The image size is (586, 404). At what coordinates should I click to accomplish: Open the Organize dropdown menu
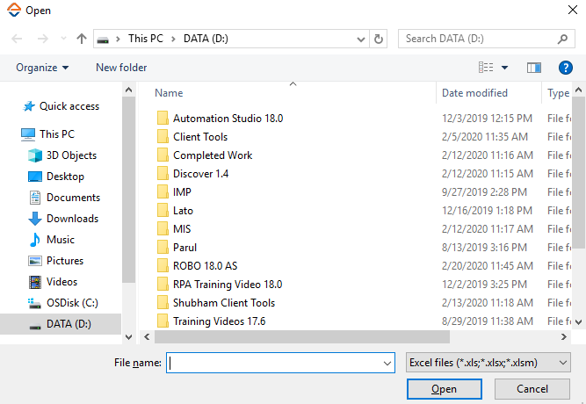coord(42,68)
